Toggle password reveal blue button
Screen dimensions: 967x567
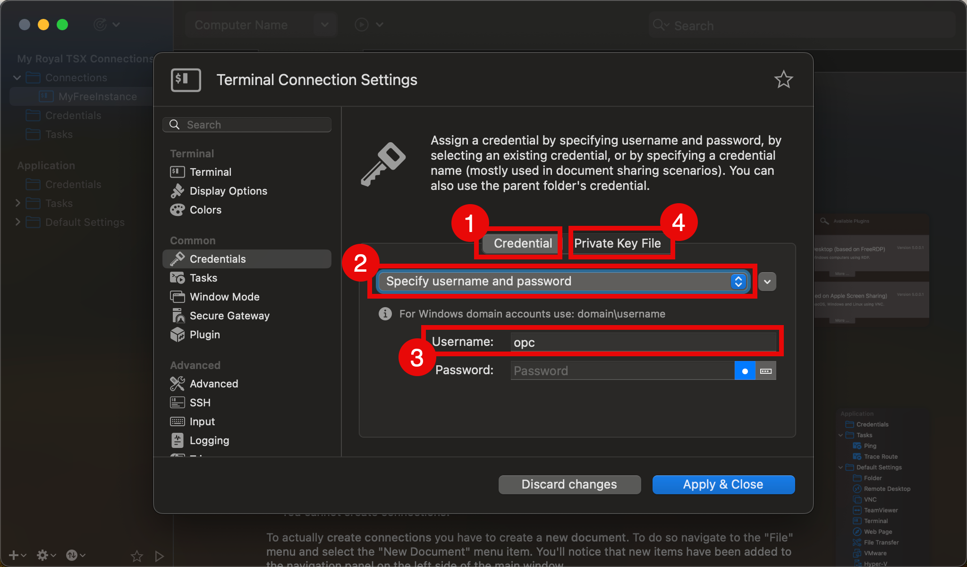745,371
